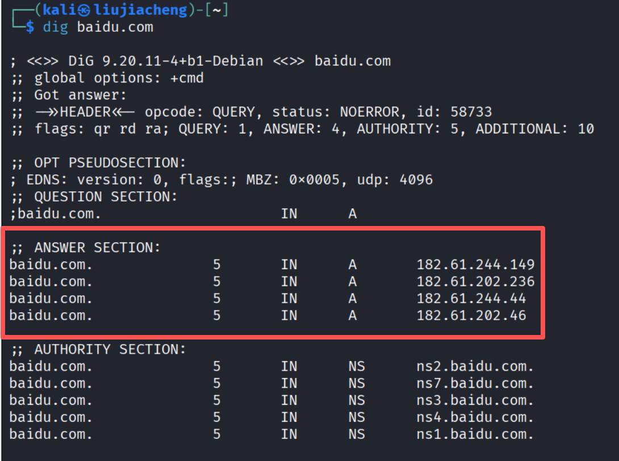Click the AUTHORITY SECTION header text
Image resolution: width=619 pixels, height=461 pixels.
[x=110, y=350]
